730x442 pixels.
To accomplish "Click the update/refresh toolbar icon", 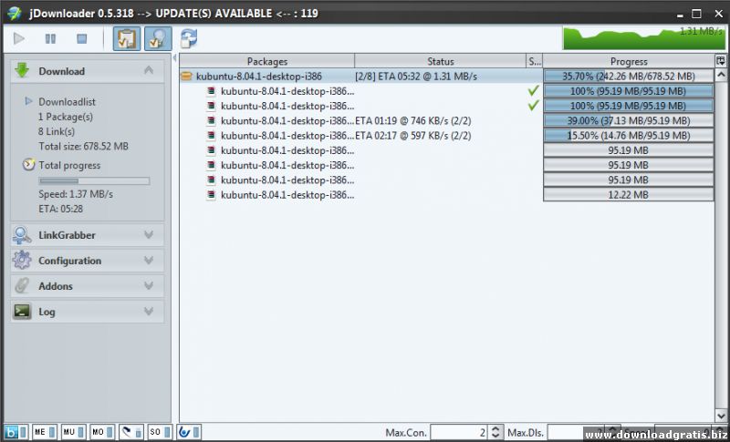I will click(189, 38).
